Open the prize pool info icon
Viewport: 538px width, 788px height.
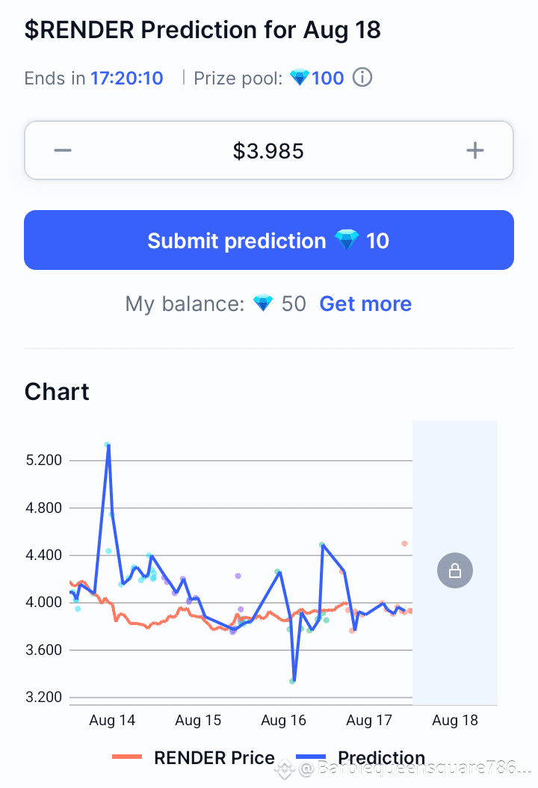(362, 78)
